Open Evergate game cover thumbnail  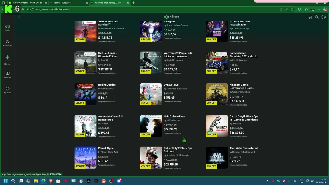(151, 31)
